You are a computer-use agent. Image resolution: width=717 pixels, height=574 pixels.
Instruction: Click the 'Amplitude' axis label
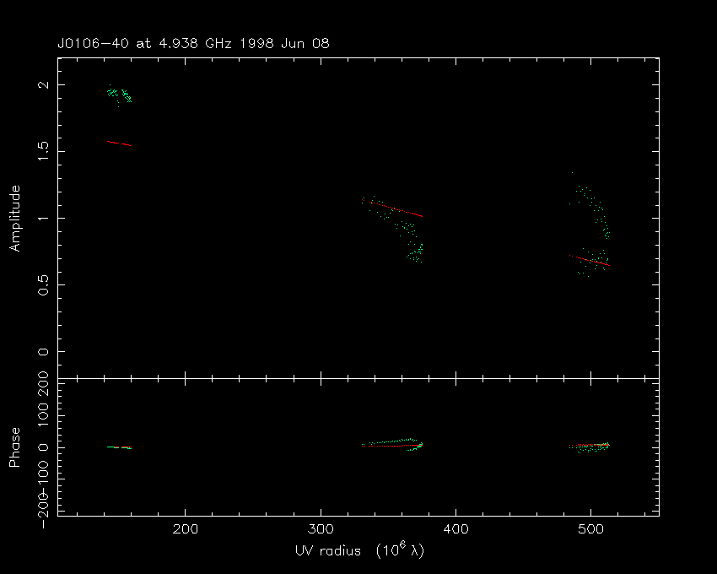(15, 219)
